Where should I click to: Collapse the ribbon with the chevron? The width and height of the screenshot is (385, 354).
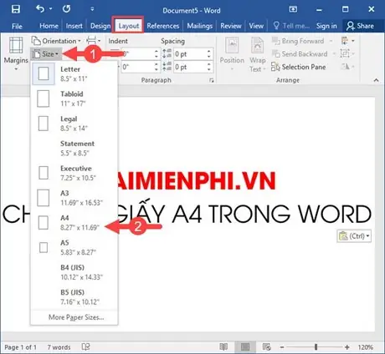click(376, 80)
